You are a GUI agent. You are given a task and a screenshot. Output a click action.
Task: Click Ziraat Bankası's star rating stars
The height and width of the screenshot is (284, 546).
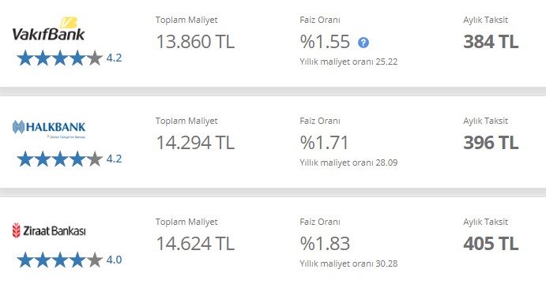pyautogui.click(x=60, y=260)
